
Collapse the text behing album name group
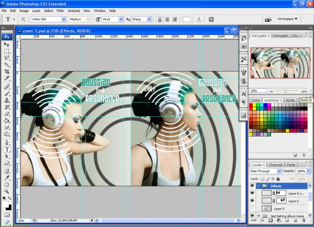(259, 216)
